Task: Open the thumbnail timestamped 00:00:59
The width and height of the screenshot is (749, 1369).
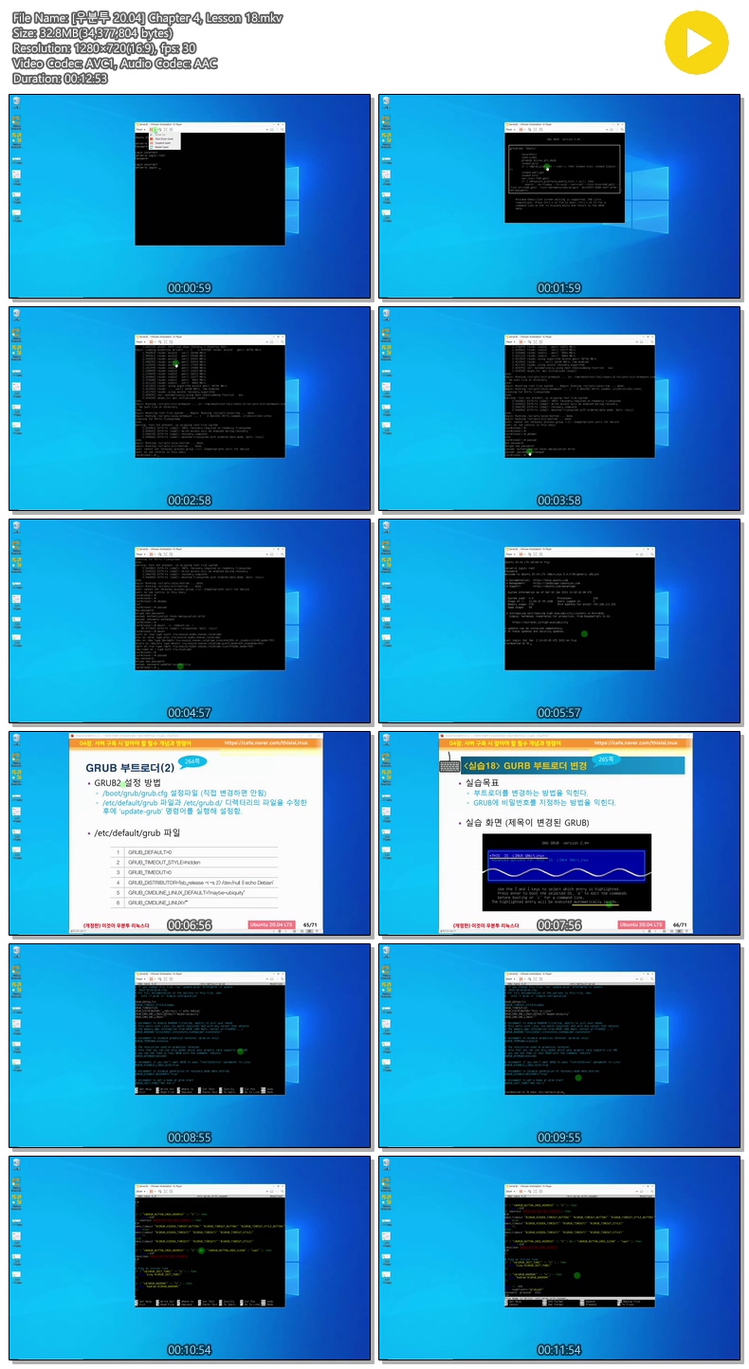Action: click(190, 196)
